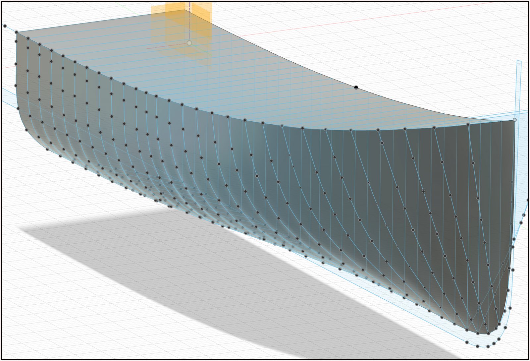Click the darkest hull area near the bow

490,232
